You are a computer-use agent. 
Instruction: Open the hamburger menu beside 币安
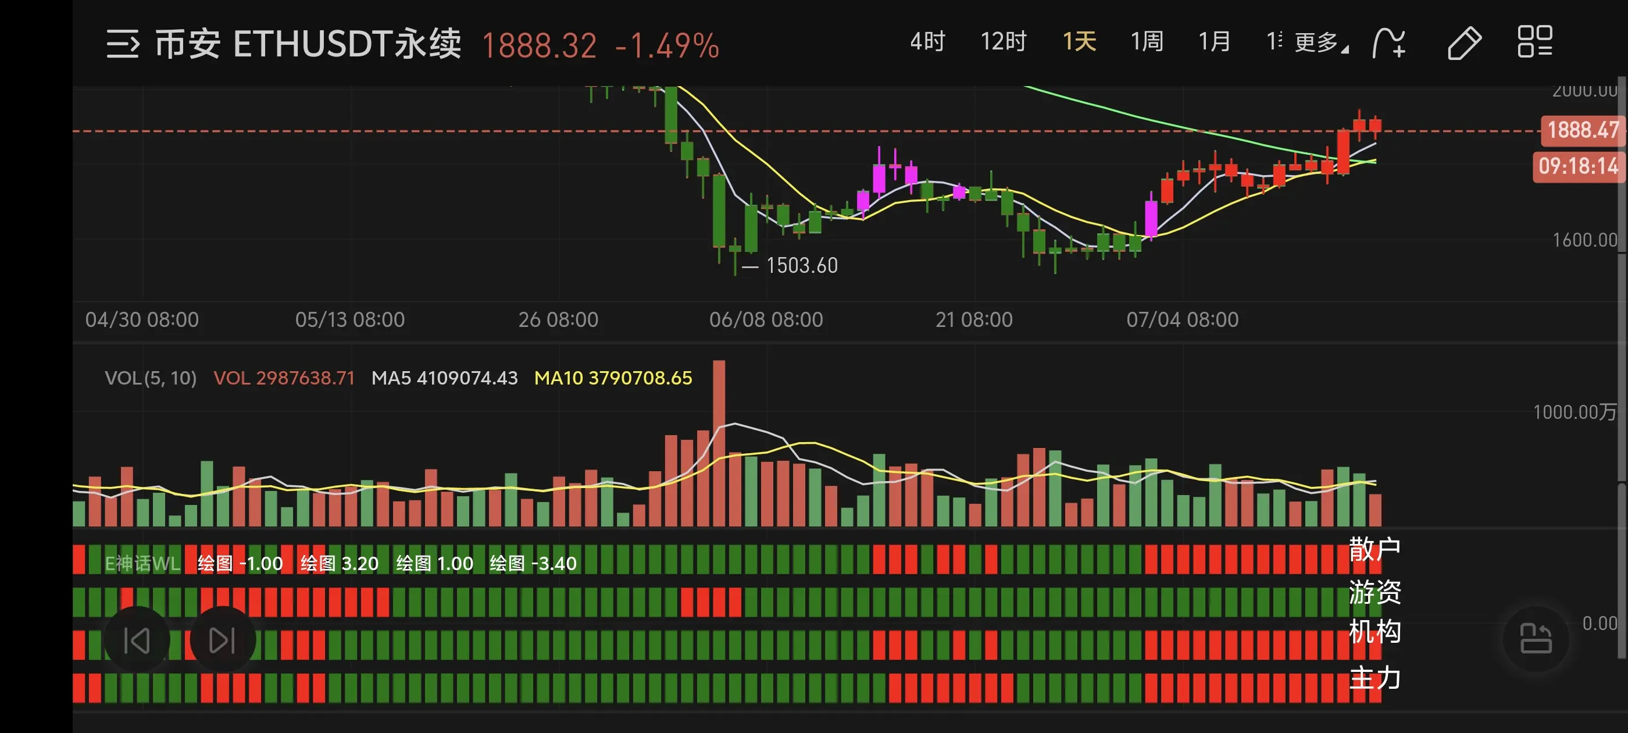point(123,44)
